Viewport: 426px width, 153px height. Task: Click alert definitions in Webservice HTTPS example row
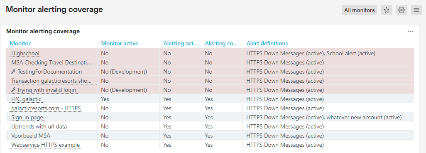285,145
